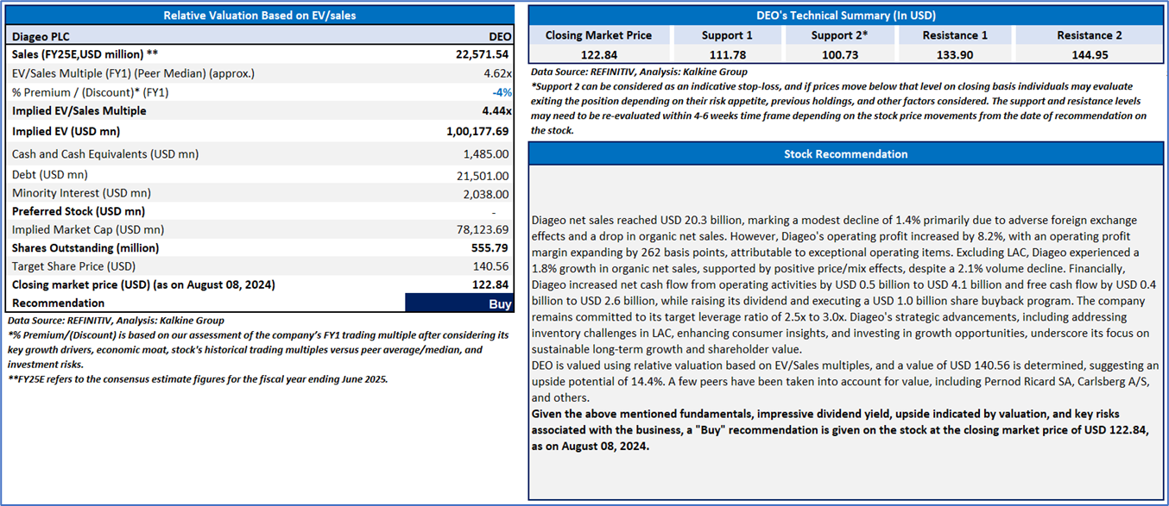Select the shares outstanding value 555.79
The height and width of the screenshot is (506, 1169).
(492, 248)
